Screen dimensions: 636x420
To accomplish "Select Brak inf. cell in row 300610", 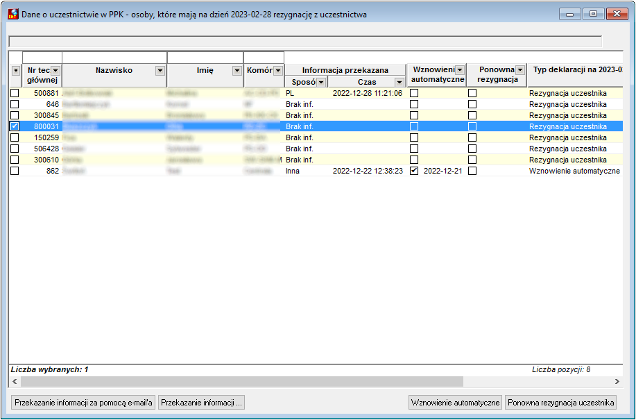I will click(x=306, y=160).
